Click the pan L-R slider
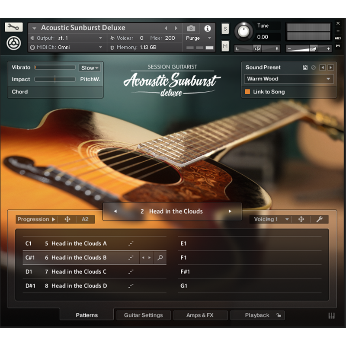346x346 pixels. 257,48
